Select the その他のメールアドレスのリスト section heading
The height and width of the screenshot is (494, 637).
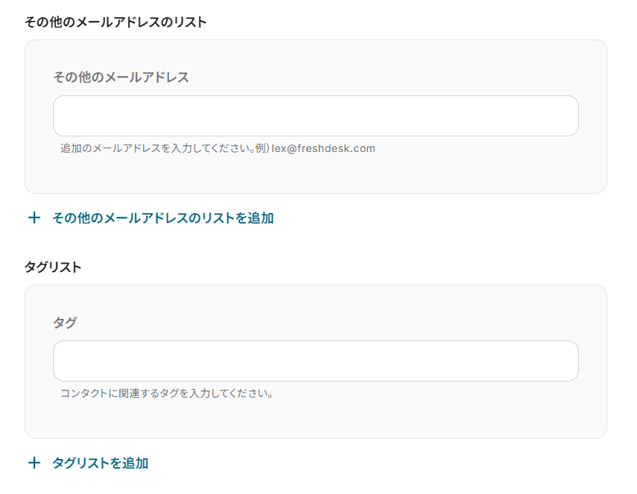pyautogui.click(x=115, y=22)
